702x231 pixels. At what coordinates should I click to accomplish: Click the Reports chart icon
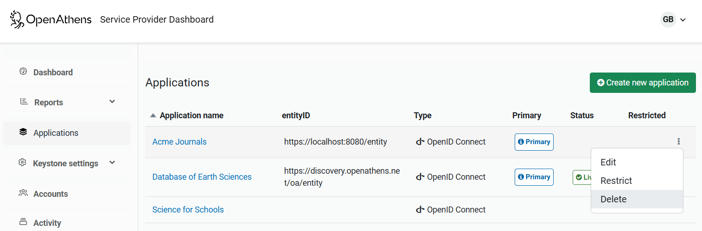pos(24,102)
